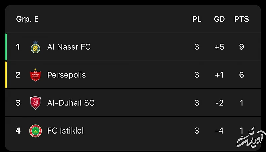Click the PTS column header
The width and height of the screenshot is (266, 152).
pos(241,19)
